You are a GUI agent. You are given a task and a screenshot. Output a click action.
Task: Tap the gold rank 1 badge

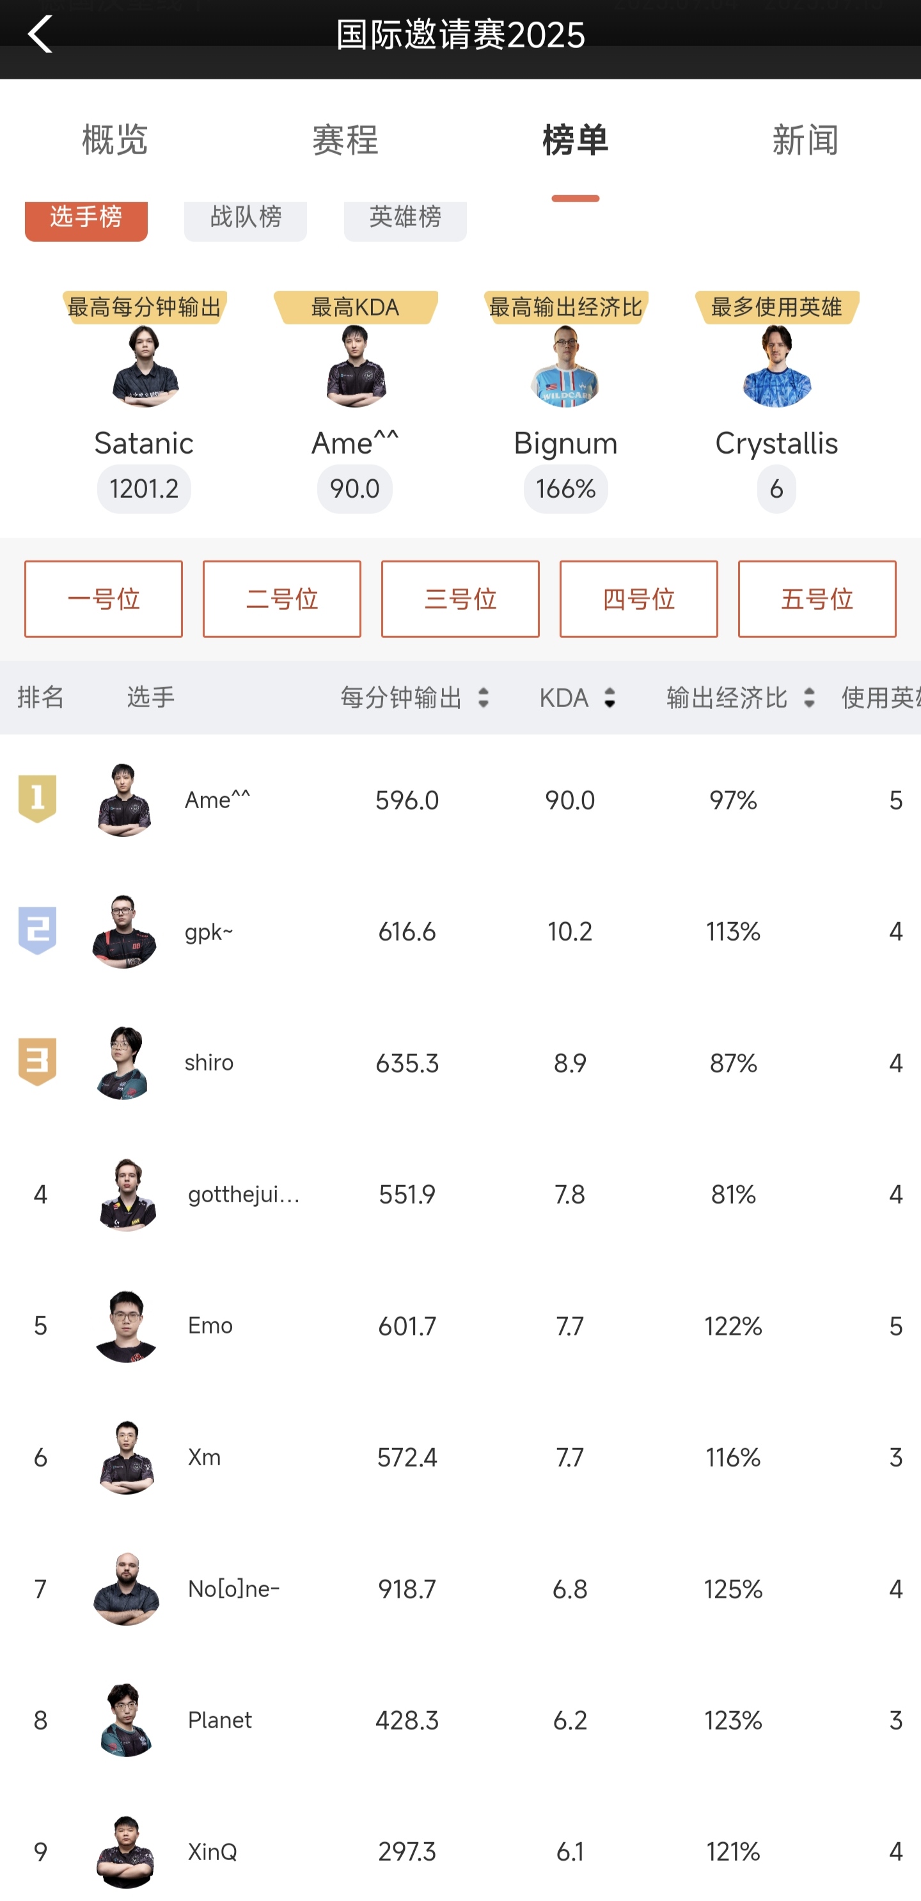coord(38,799)
